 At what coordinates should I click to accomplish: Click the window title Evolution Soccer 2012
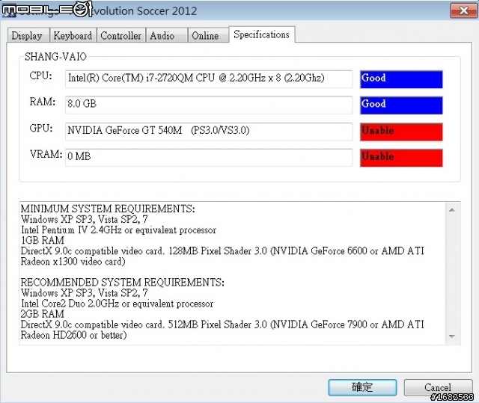tap(144, 11)
